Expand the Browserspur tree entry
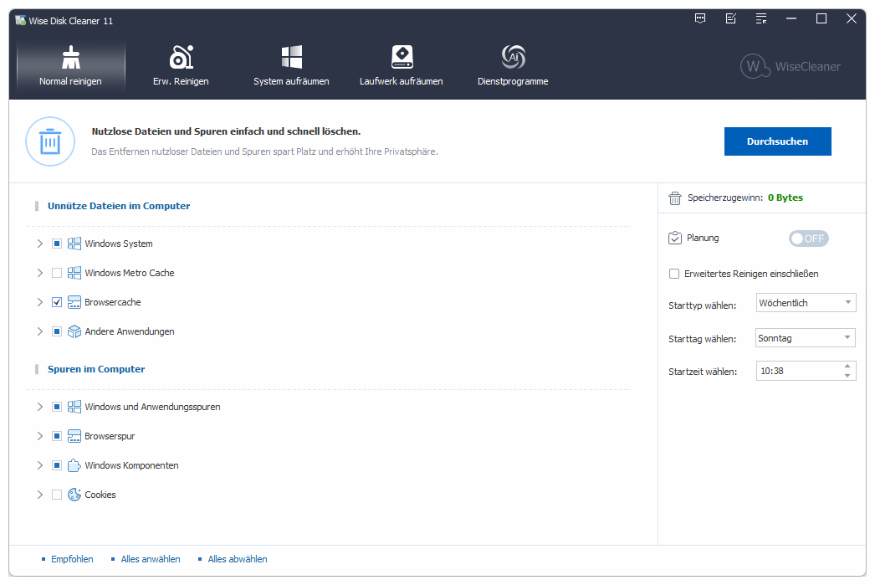 [x=39, y=436]
